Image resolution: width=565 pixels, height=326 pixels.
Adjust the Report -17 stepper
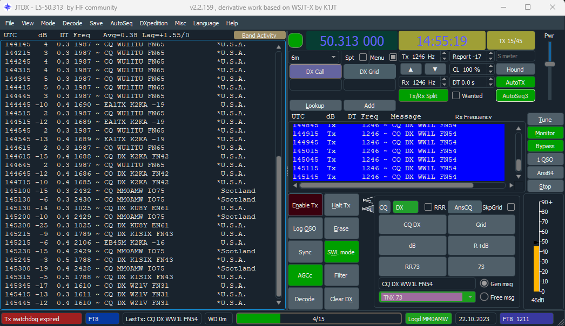click(490, 57)
